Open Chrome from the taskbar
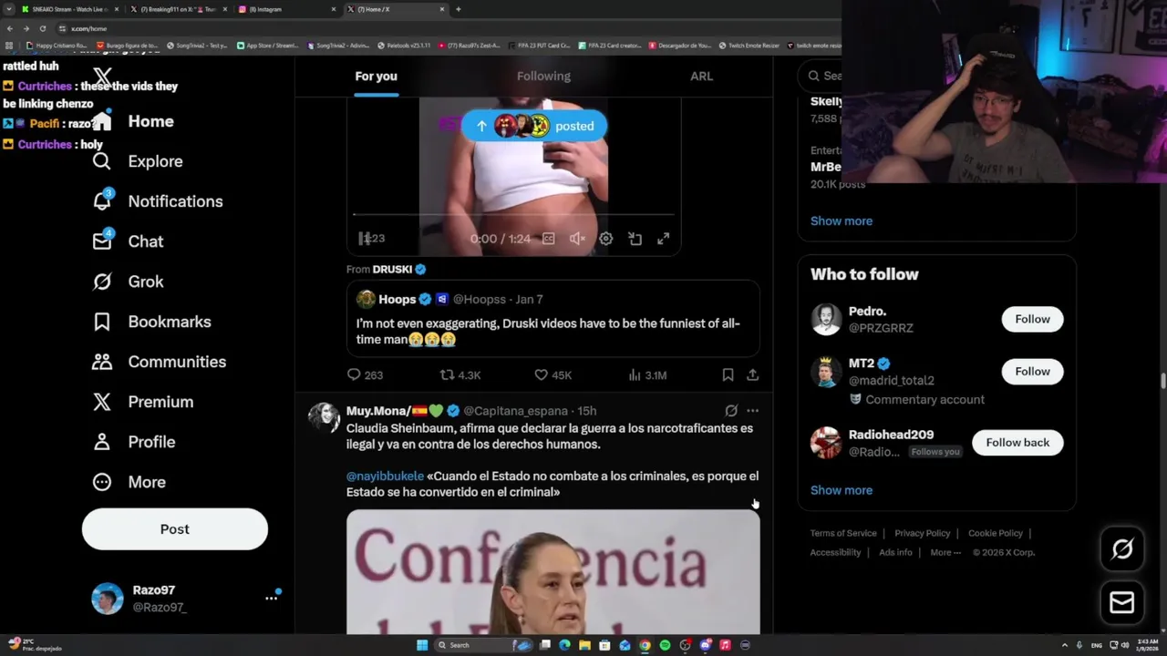Image resolution: width=1167 pixels, height=656 pixels. [x=645, y=645]
